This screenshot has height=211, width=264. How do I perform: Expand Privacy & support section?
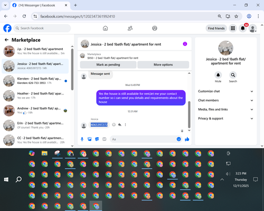point(226,119)
